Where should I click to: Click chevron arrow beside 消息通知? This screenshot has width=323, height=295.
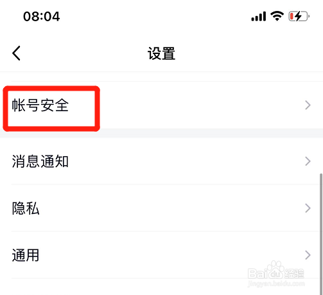[x=308, y=161]
